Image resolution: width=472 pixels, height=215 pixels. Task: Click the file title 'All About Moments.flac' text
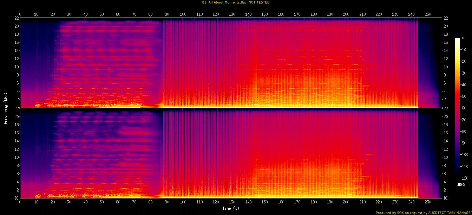235,2
